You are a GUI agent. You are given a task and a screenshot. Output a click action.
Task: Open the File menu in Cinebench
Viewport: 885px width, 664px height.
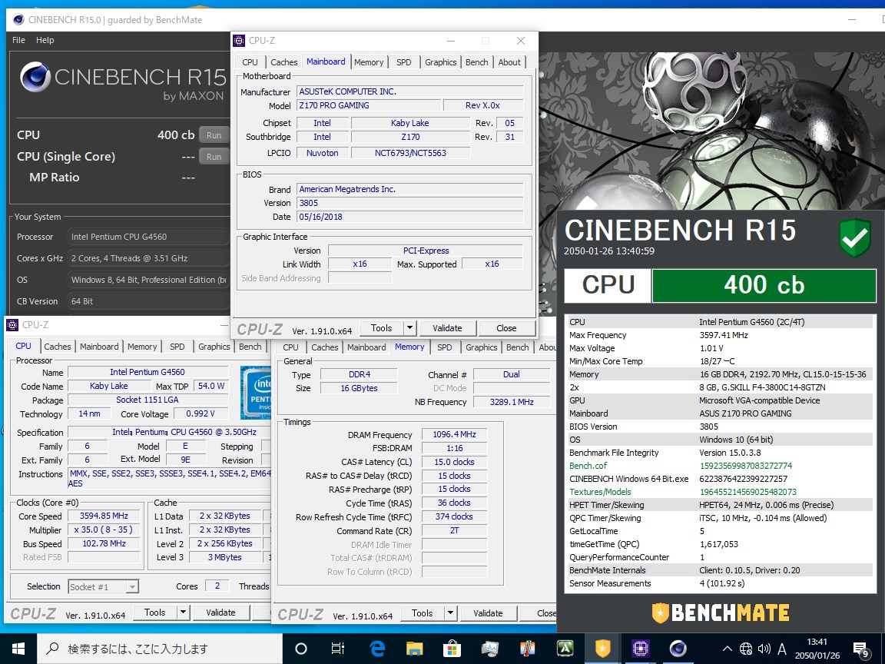click(x=18, y=40)
